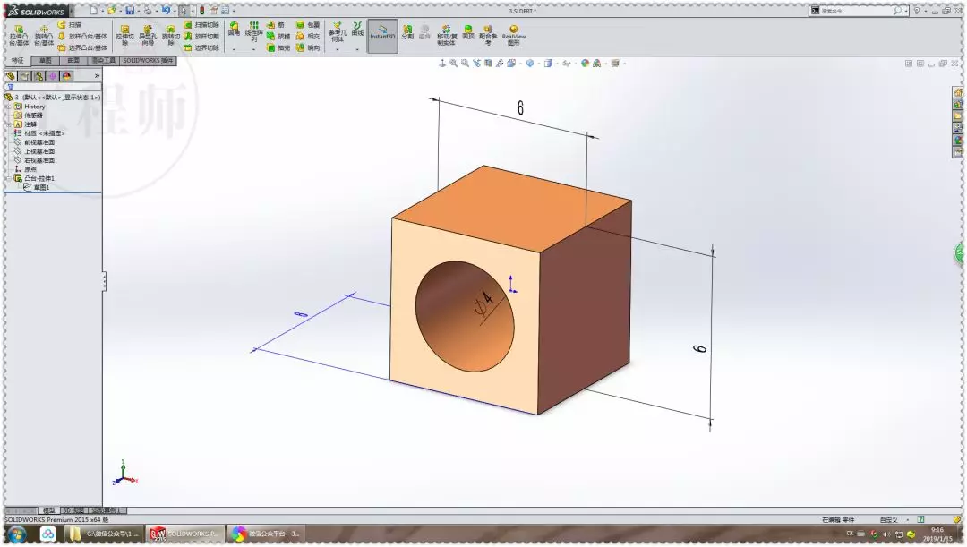Open the ConfigurationManager panel tab
The image size is (967, 547).
(39, 76)
